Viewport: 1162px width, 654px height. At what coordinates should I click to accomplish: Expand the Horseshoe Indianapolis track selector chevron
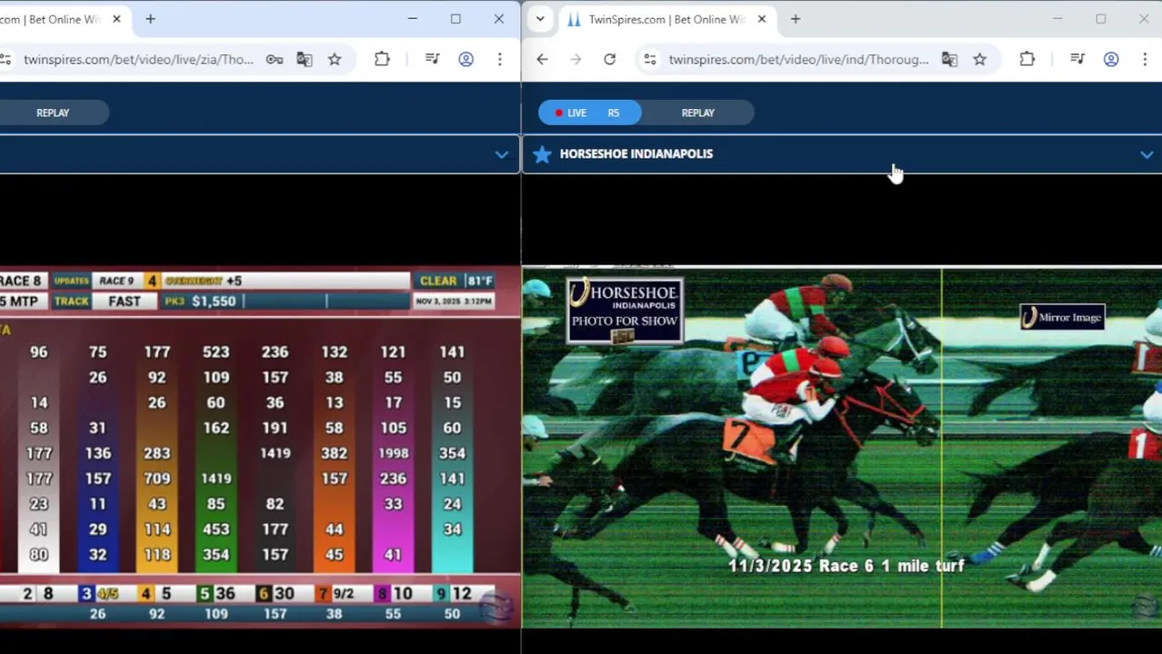tap(1147, 155)
